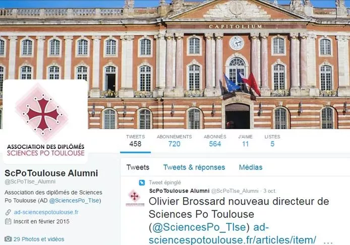Open the Abonnés 564 followers list
Image resolution: width=350 pixels, height=245 pixels.
215,141
